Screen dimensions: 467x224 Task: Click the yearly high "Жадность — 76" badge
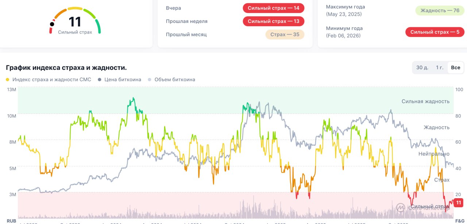(x=440, y=11)
